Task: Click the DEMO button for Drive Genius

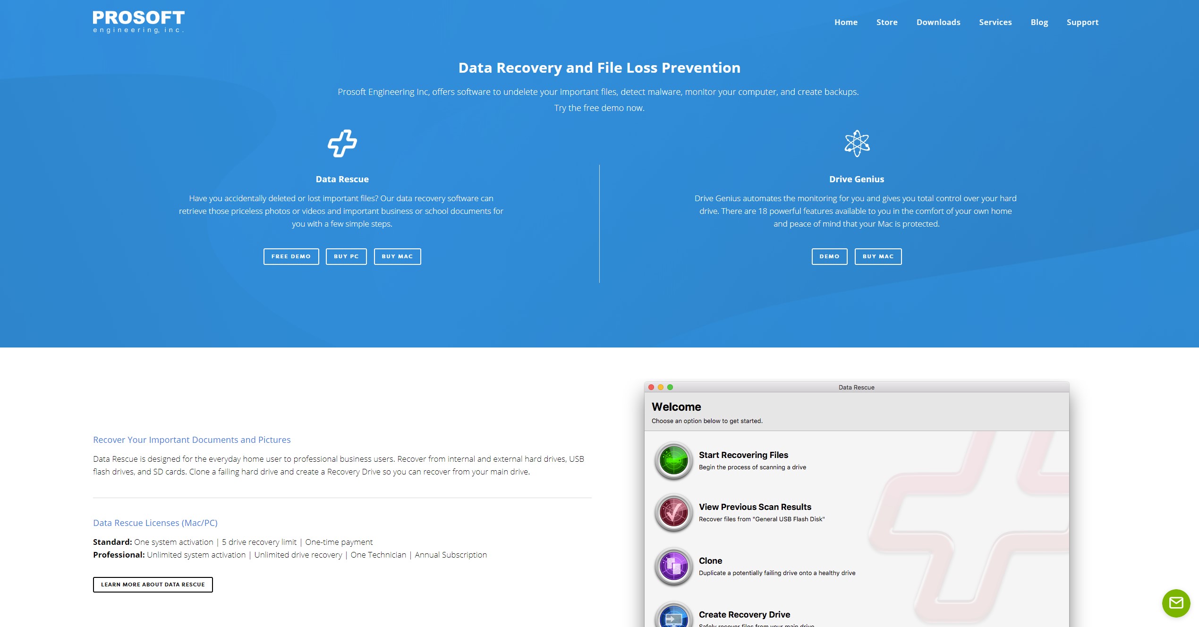Action: pos(829,256)
